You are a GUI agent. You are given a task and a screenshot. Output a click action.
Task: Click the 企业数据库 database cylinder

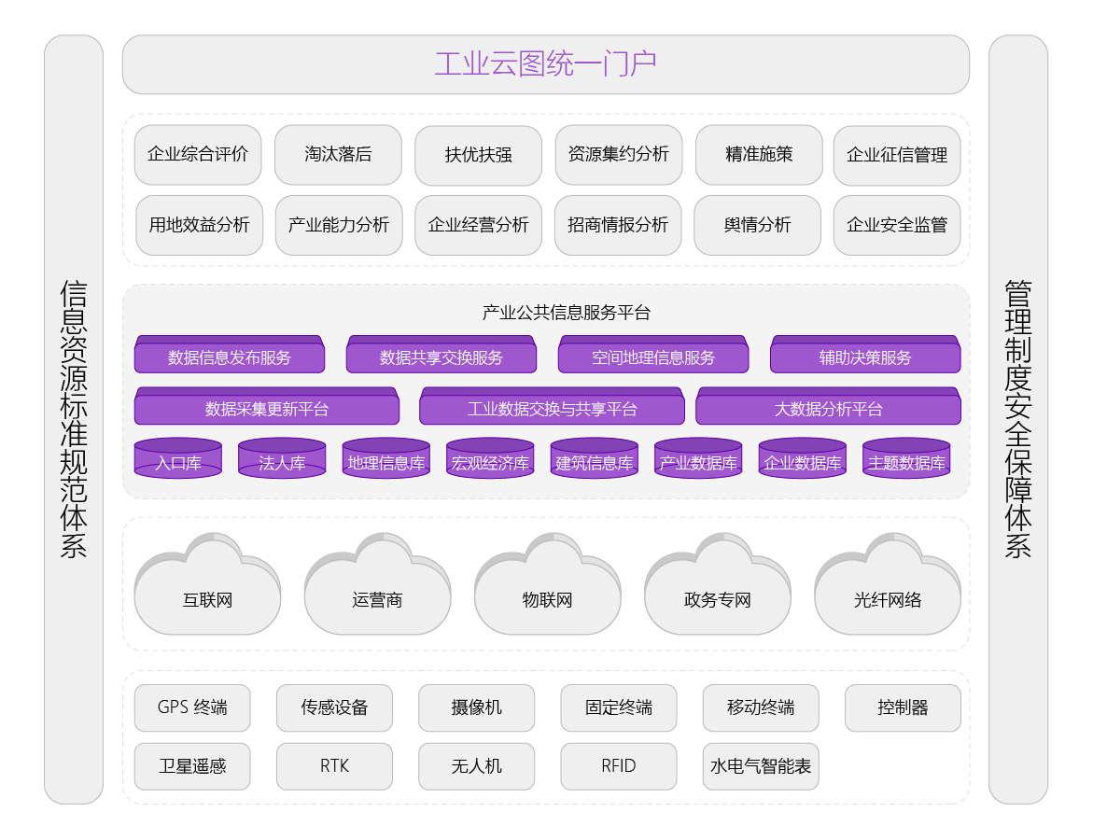(x=803, y=458)
